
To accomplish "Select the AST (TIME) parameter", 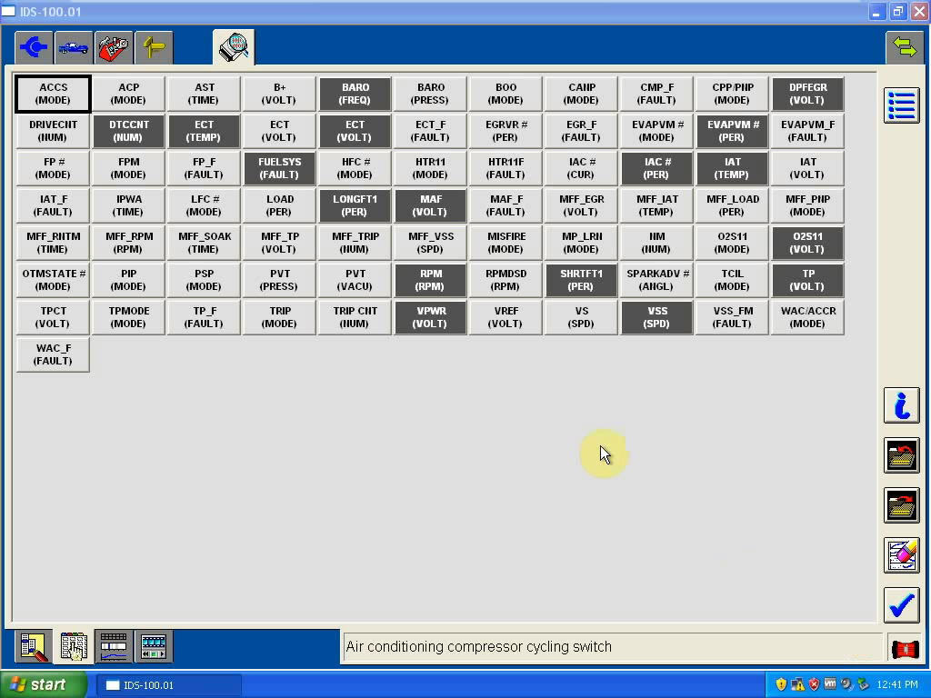I will pos(204,94).
